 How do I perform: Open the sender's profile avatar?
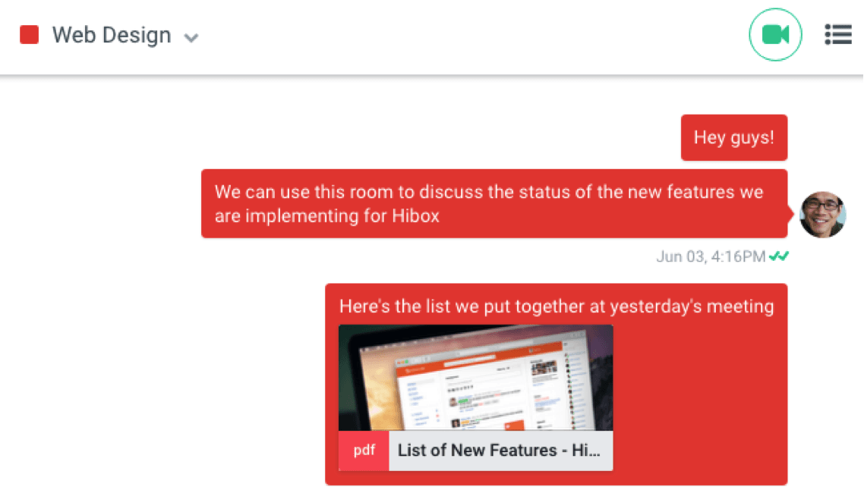(822, 215)
